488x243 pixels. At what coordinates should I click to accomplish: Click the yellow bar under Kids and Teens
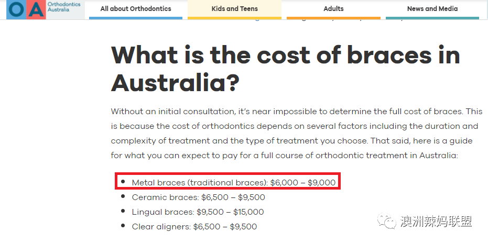(x=234, y=18)
